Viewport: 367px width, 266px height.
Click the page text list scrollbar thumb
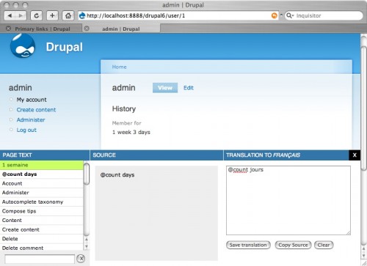(x=87, y=174)
